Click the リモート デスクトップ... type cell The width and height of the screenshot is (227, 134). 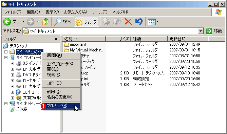(x=149, y=73)
